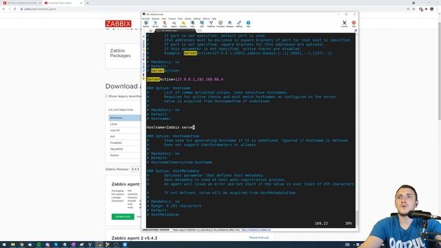441x248 pixels.
Task: Launch X server from MobaXterm toolbar
Action: click(345, 24)
